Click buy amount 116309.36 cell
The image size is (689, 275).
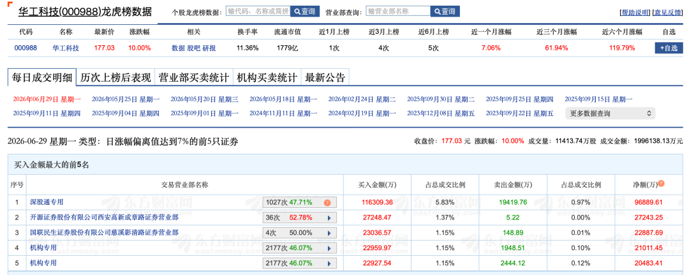(x=378, y=202)
